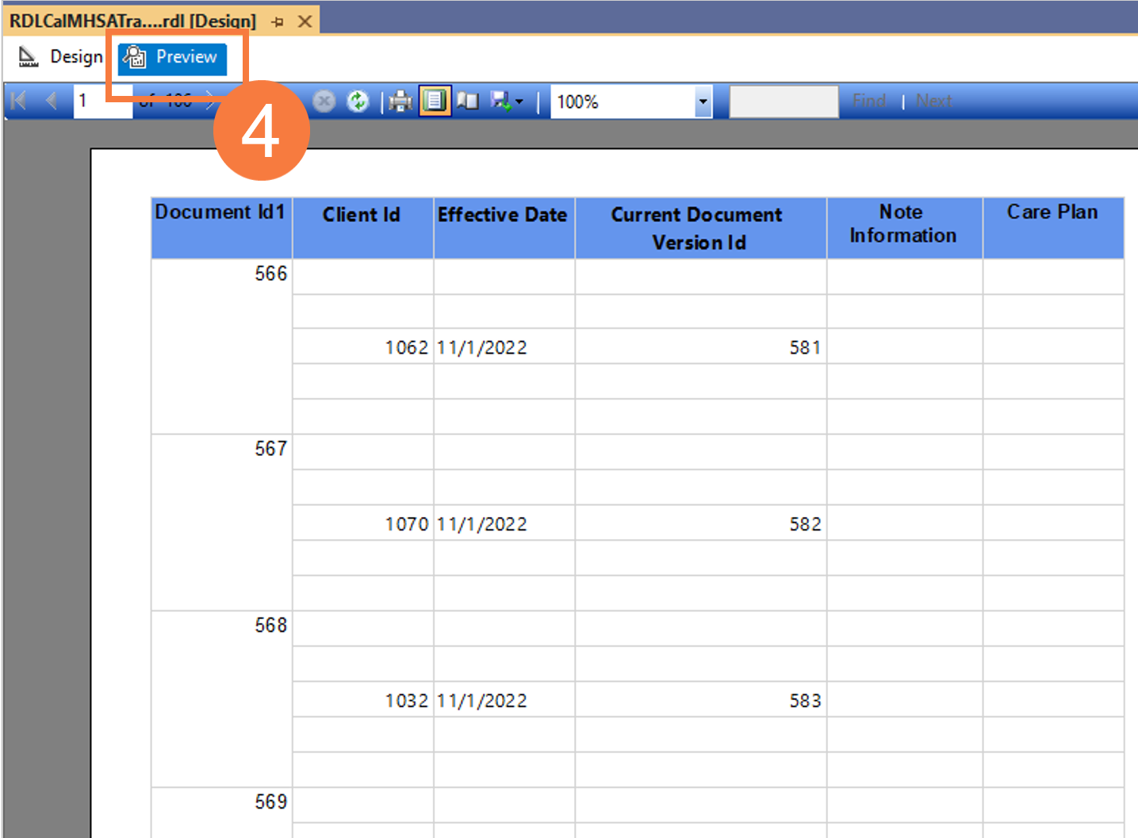This screenshot has width=1138, height=838.
Task: Refresh the report preview
Action: (x=358, y=101)
